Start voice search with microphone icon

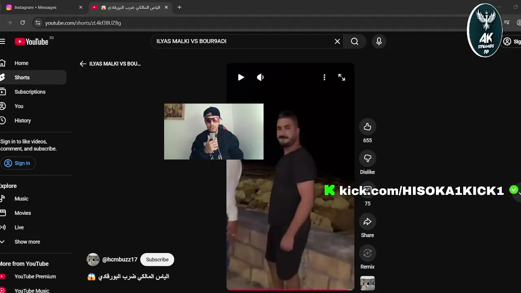tap(379, 41)
